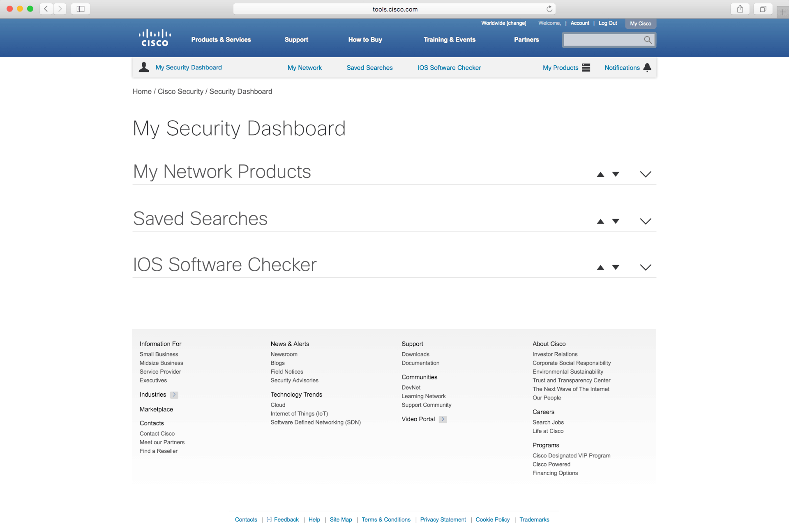Viewport: 789px width, 531px height.
Task: Open Security Advisories footer link
Action: [294, 381]
